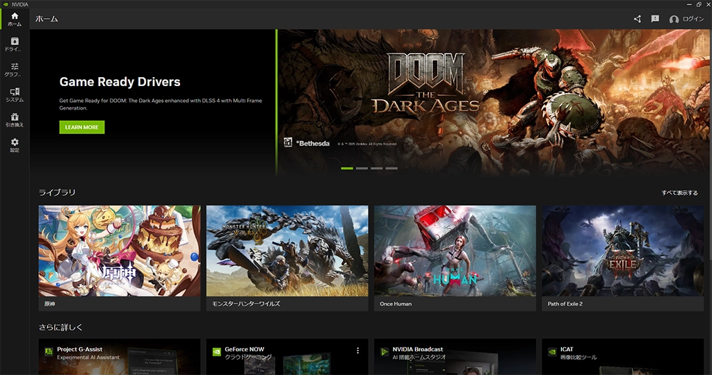Open the Redeem gift section in sidebar
This screenshot has width=712, height=375.
(15, 119)
